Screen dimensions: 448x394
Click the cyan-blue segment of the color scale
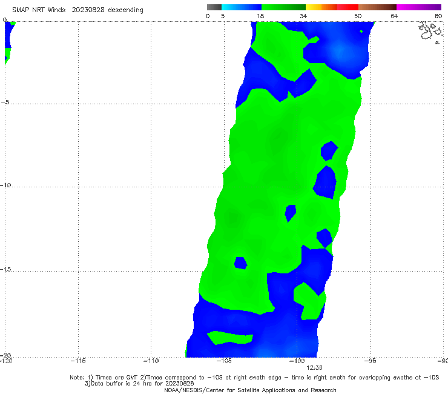pos(242,7)
